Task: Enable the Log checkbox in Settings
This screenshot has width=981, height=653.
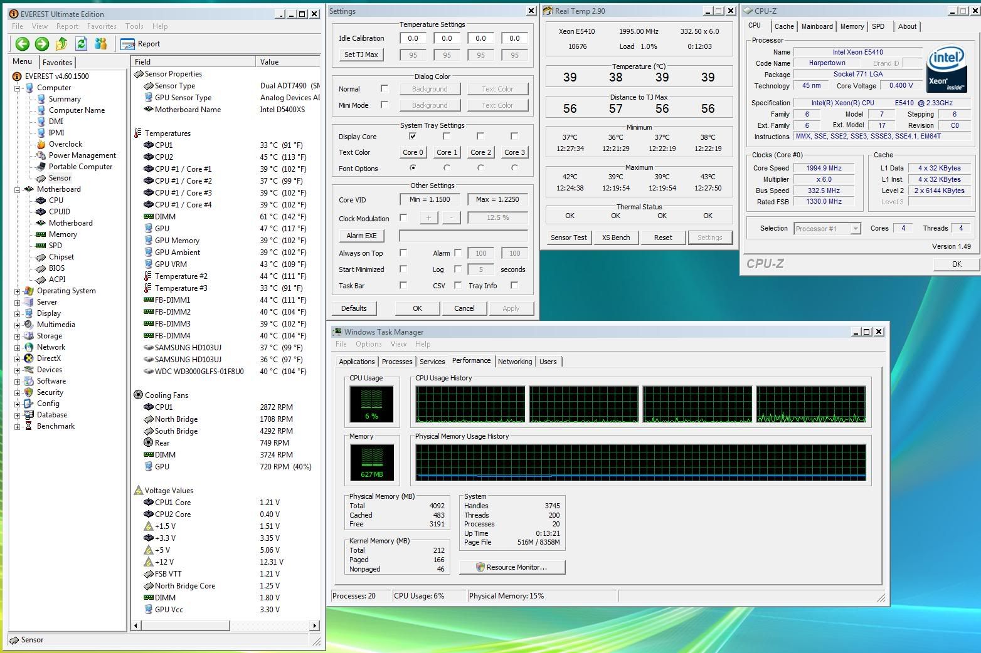Action: click(458, 269)
